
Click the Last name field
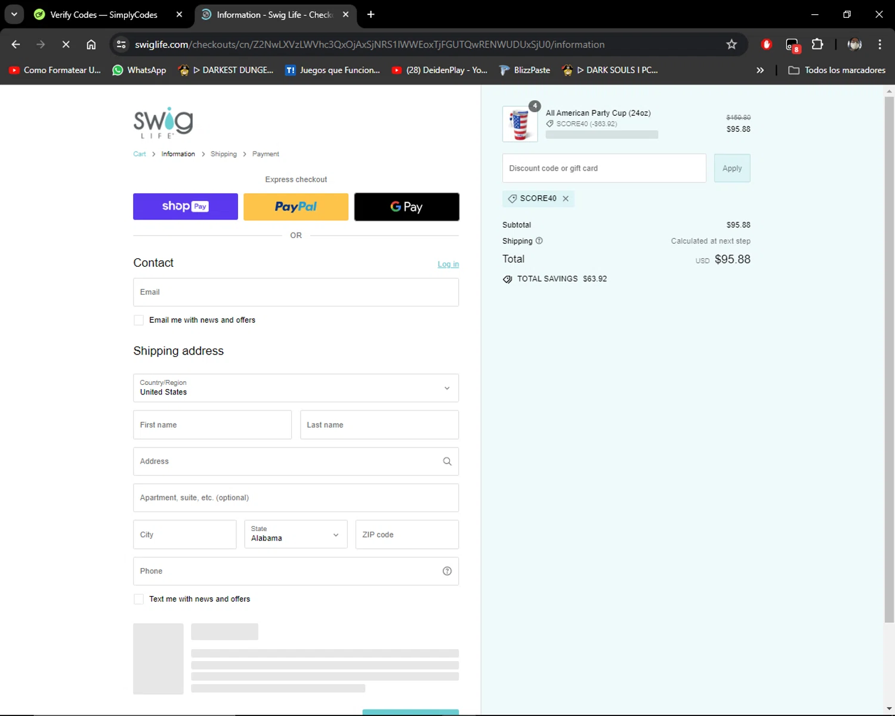point(379,425)
